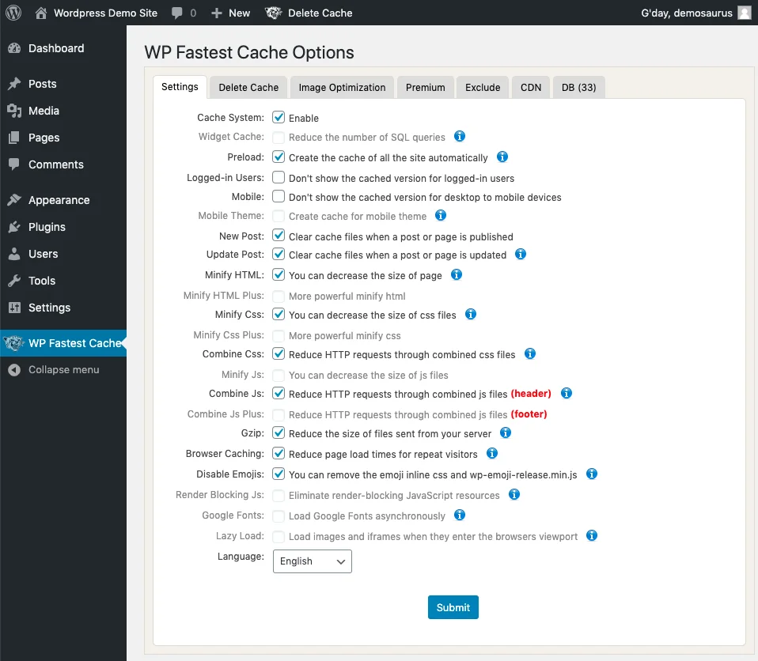Switch to the Image Optimization tab
This screenshot has height=661, width=758.
[342, 87]
